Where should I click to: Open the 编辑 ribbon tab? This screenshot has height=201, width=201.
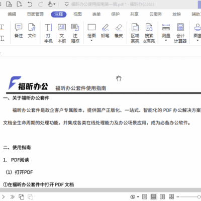pyautogui.click(x=12, y=14)
